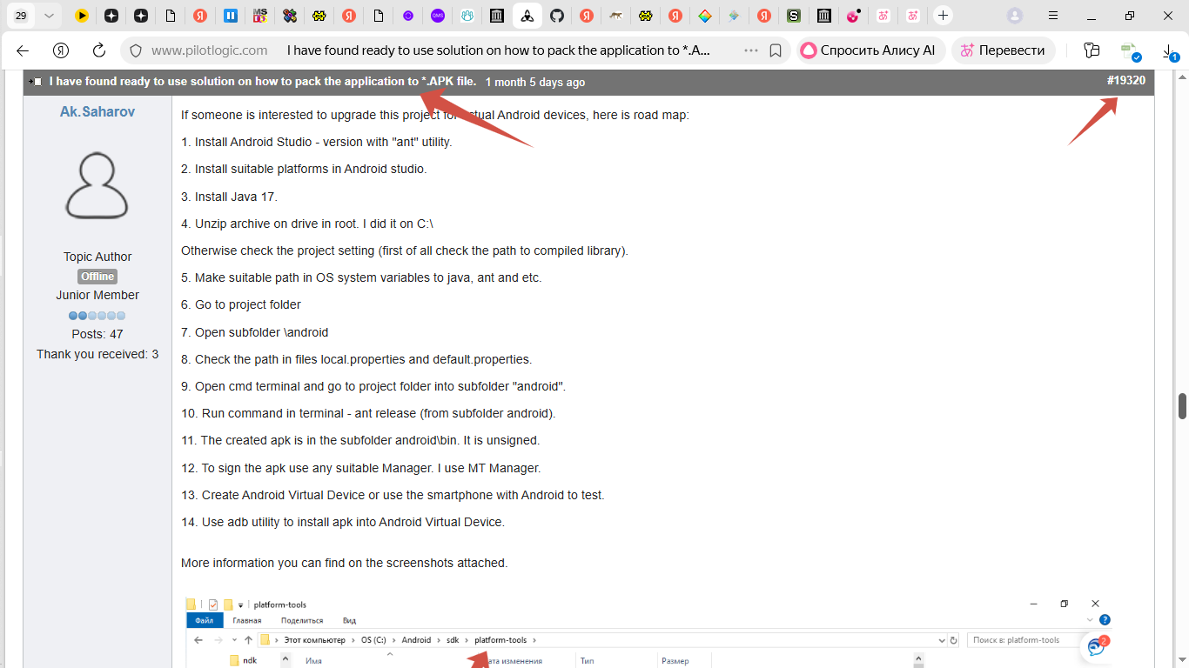Image resolution: width=1189 pixels, height=668 pixels.
Task: Open the floating chat widget
Action: point(1097,646)
